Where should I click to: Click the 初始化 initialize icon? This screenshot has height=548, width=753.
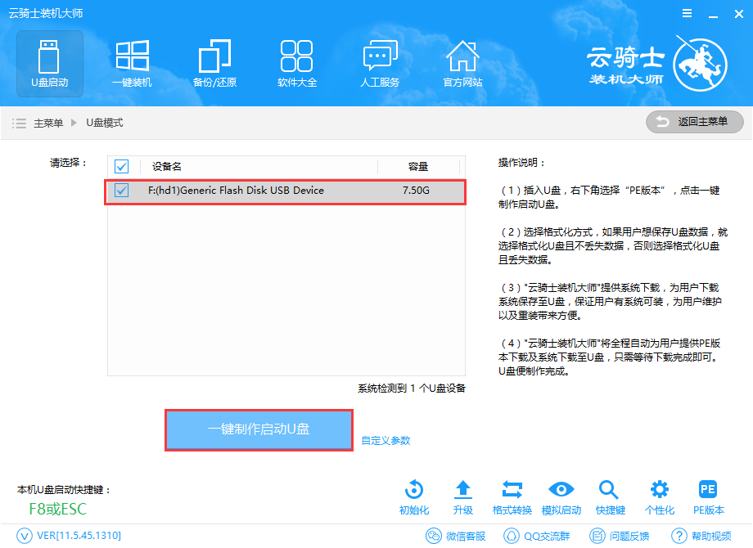[413, 496]
